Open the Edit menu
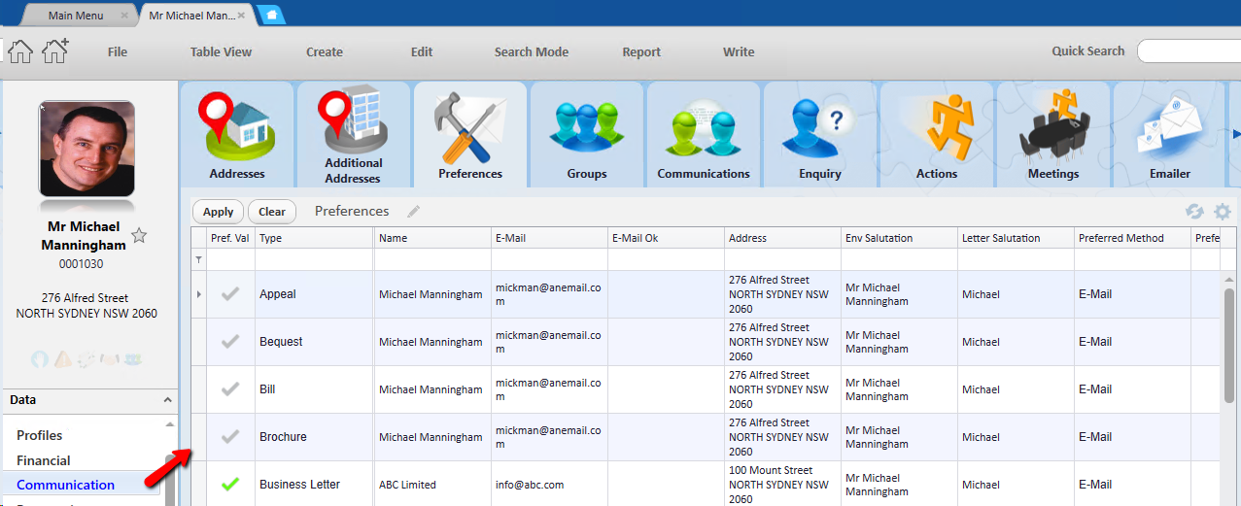 (x=422, y=52)
